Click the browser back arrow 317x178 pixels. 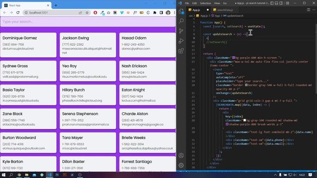[x=4, y=12]
